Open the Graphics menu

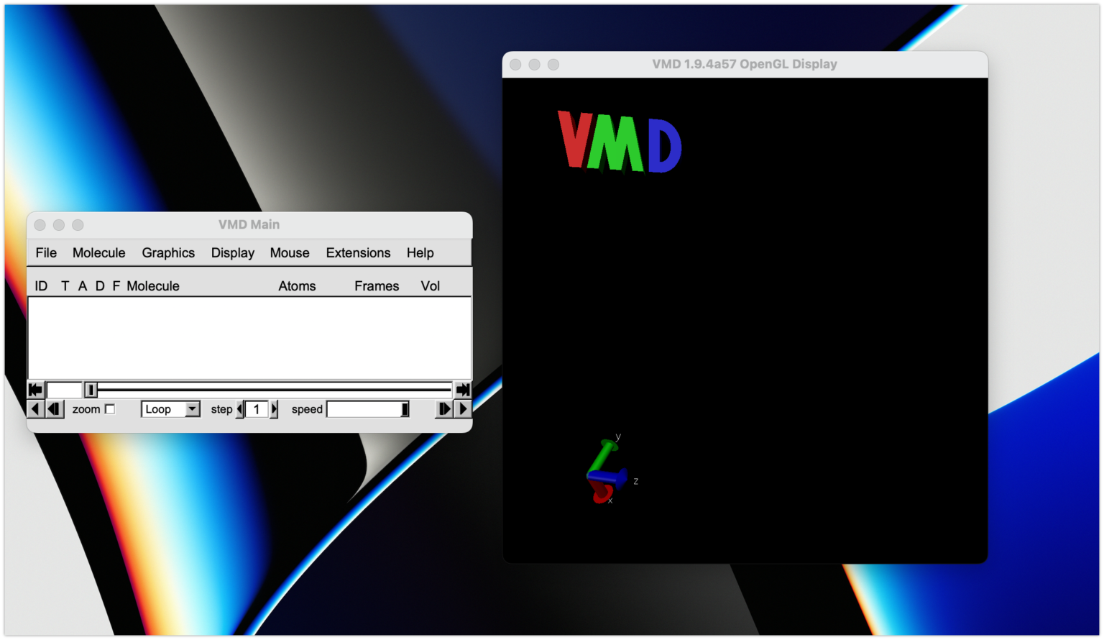(x=168, y=252)
